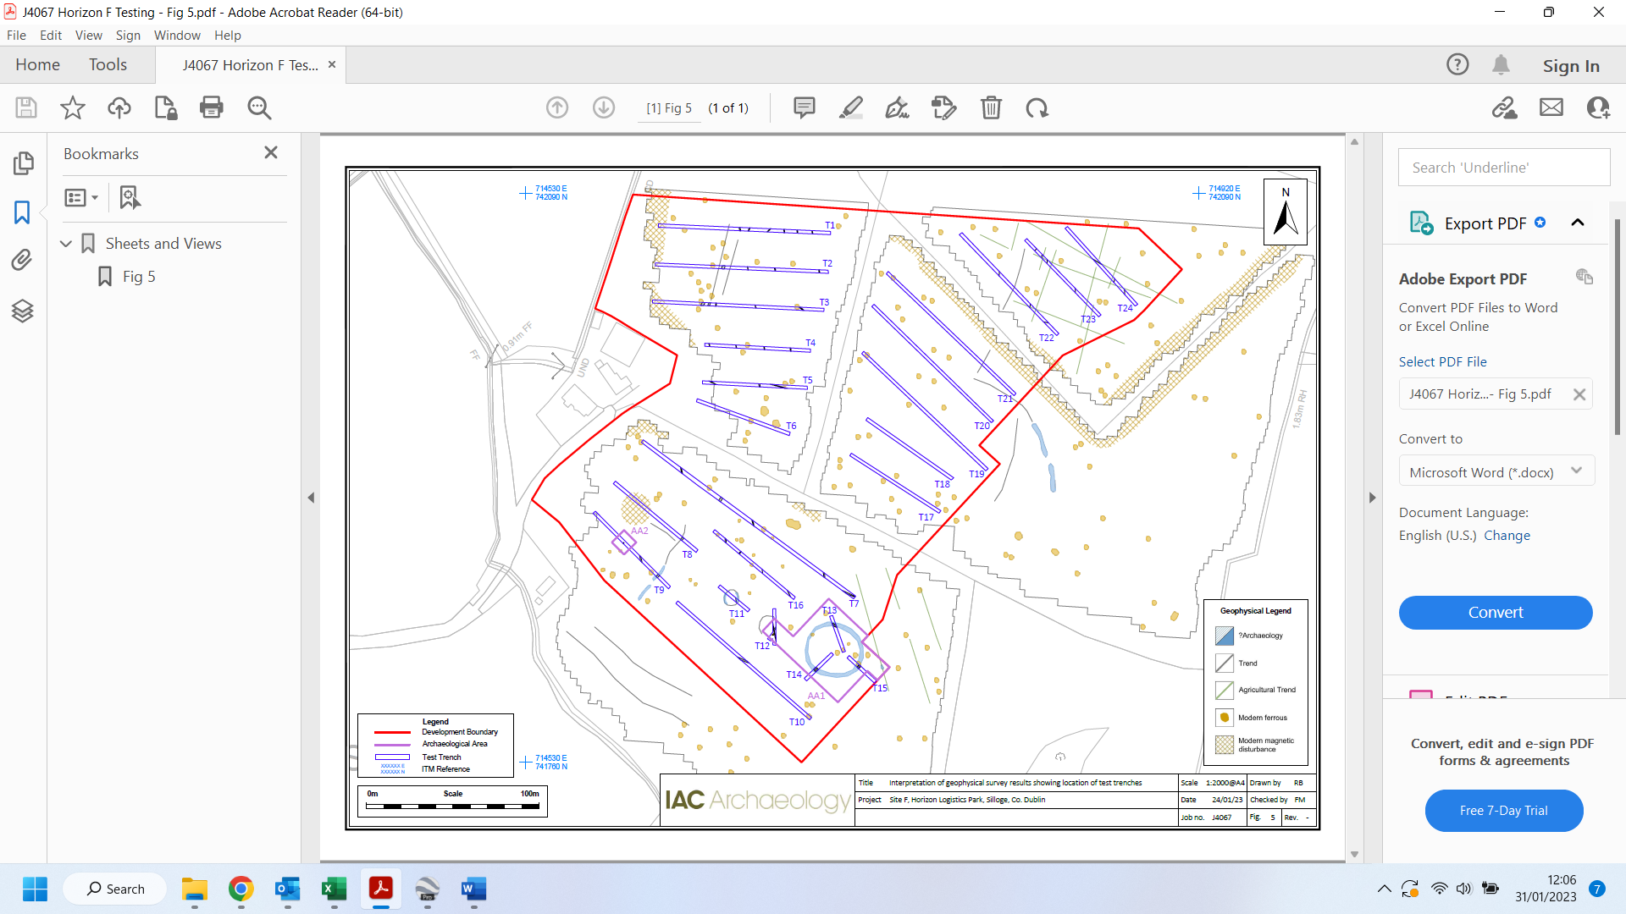Click the rotate page icon
1626x914 pixels.
(x=1037, y=107)
